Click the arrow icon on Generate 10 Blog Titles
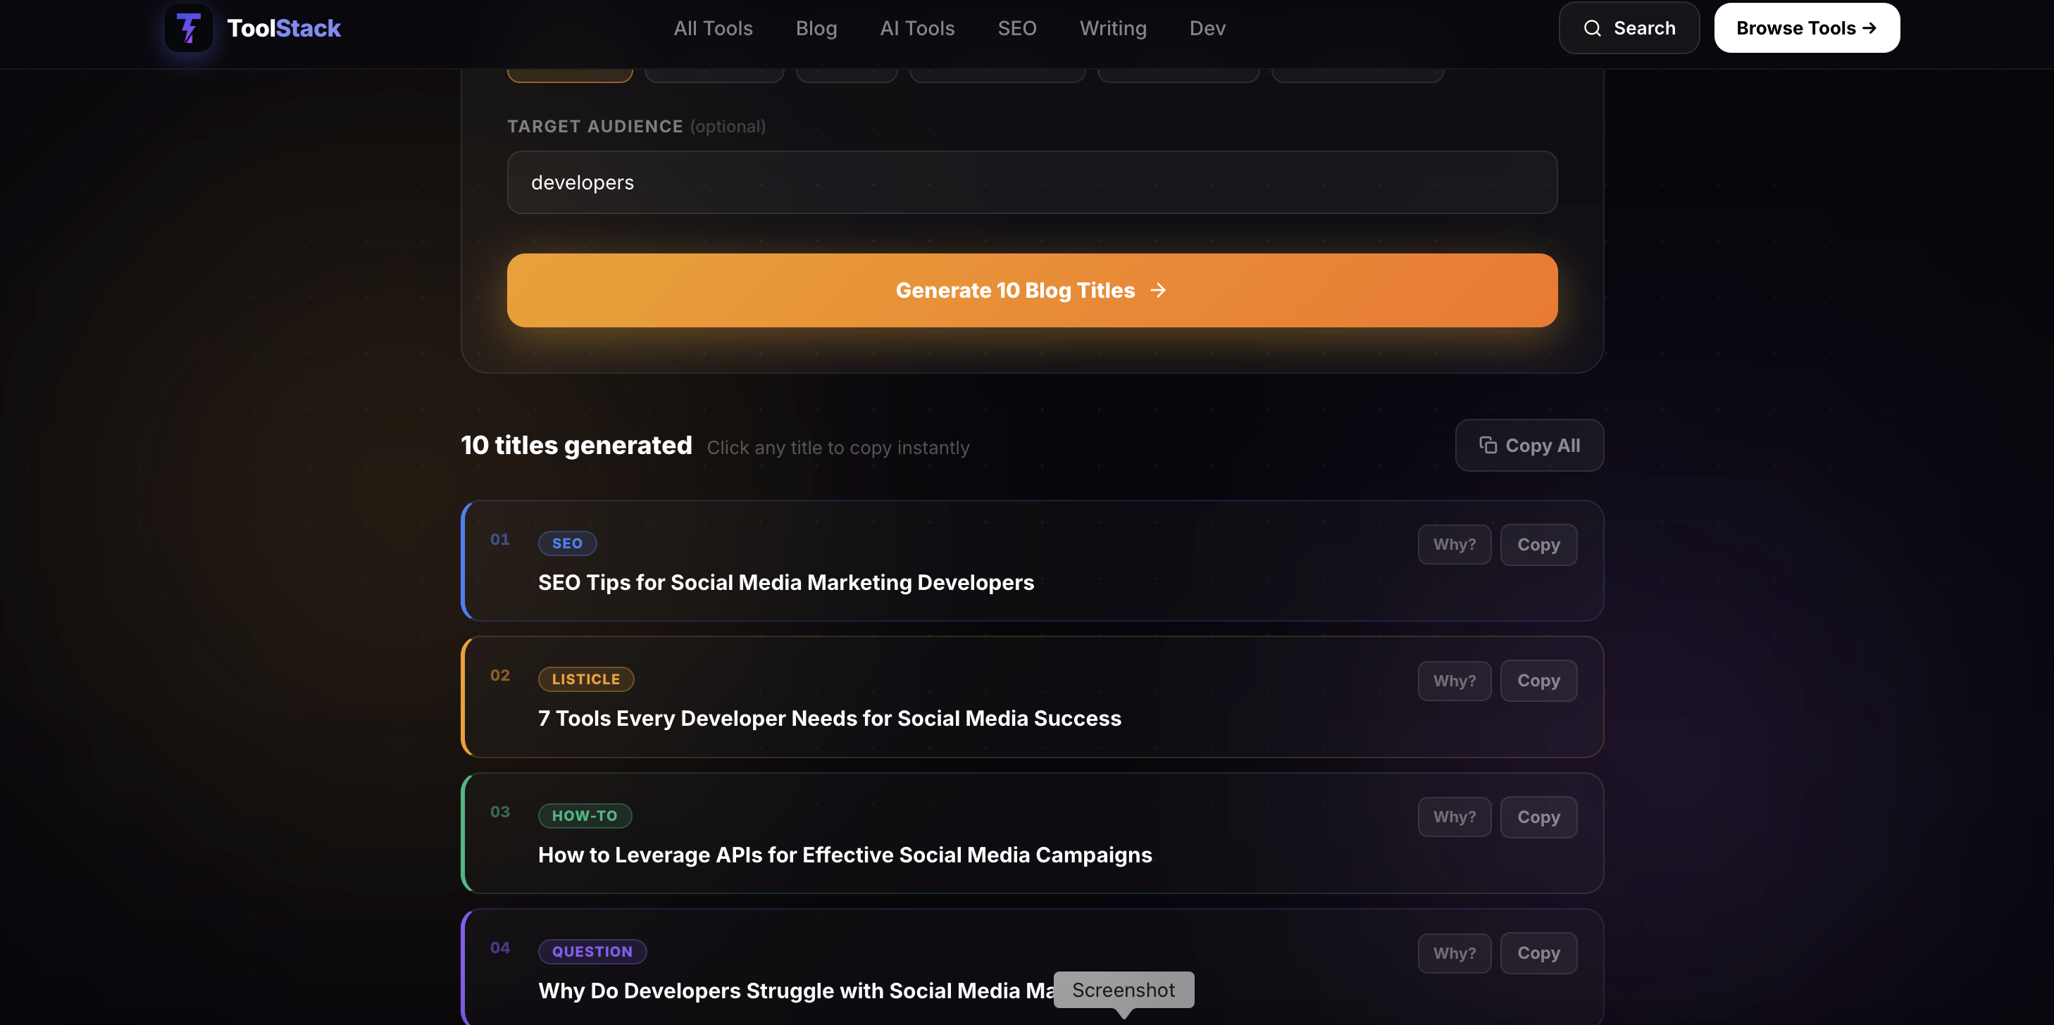This screenshot has width=2054, height=1025. (x=1158, y=290)
